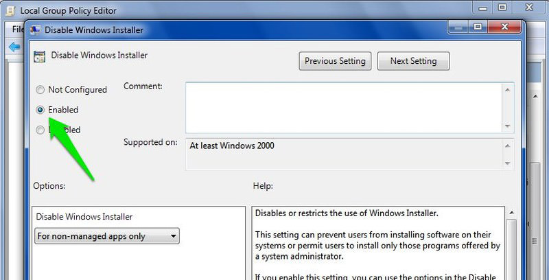Click the Local Group Policy Editor window icon
Screen dimensions: 549x280
coord(10,11)
